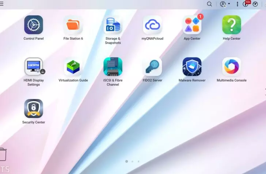Open Security Center
Image resolution: width=266 pixels, height=174 pixels.
point(34,108)
